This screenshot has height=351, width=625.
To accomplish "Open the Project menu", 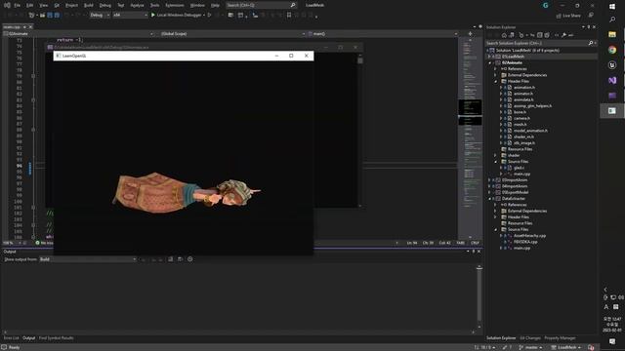I will click(71, 5).
